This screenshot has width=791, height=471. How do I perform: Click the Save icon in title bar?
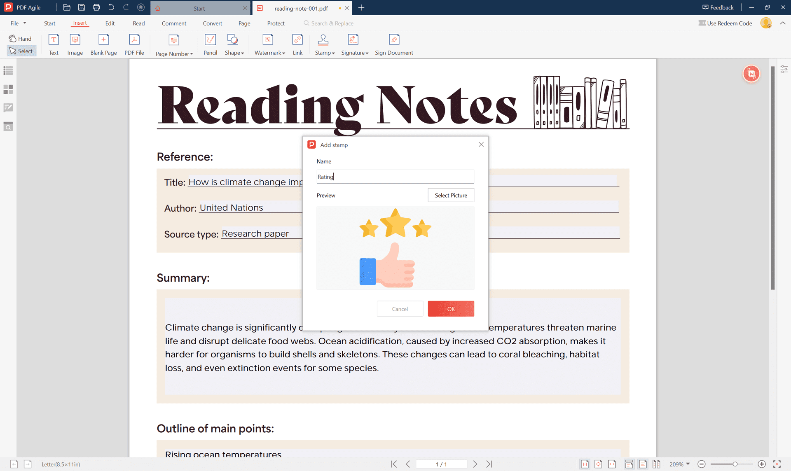point(82,7)
